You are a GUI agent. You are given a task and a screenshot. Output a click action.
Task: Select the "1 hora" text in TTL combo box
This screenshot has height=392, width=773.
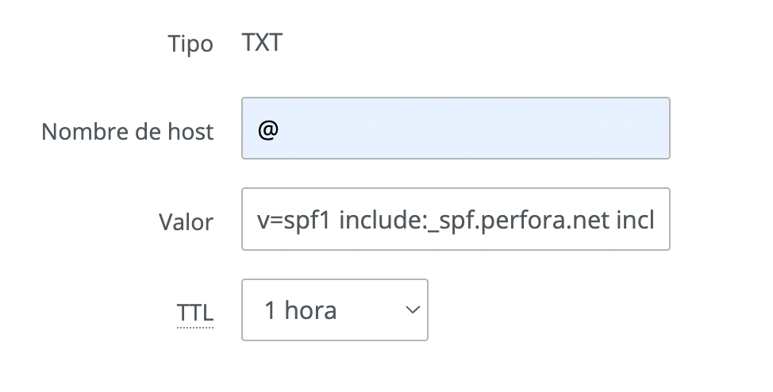tap(300, 310)
